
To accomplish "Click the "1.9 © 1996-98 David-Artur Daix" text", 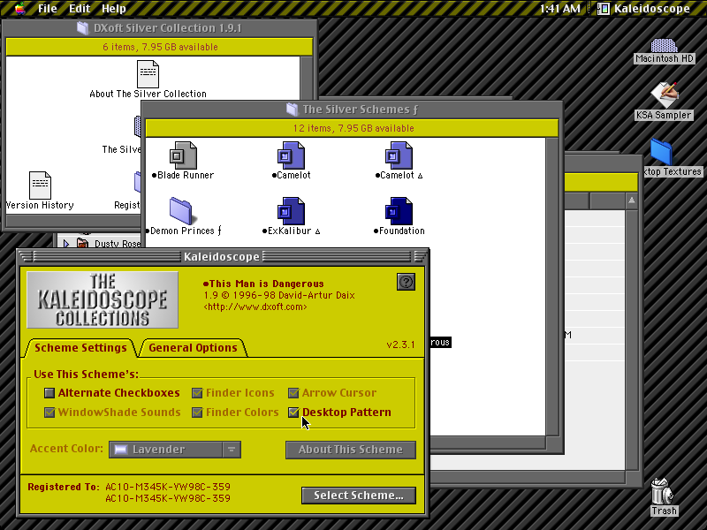I will pyautogui.click(x=279, y=295).
